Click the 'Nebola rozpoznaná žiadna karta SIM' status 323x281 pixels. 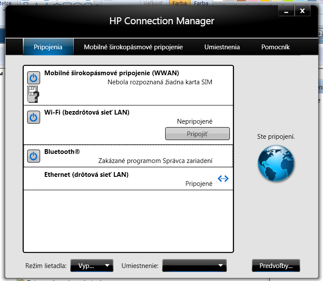pos(160,82)
